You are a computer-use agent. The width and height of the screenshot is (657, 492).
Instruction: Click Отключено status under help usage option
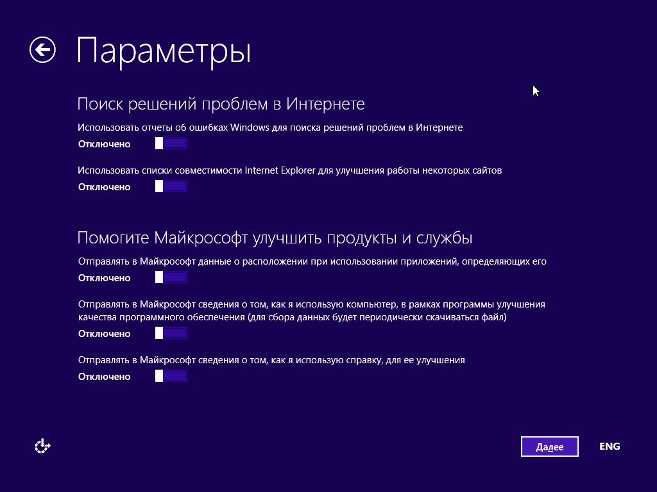[x=104, y=377]
